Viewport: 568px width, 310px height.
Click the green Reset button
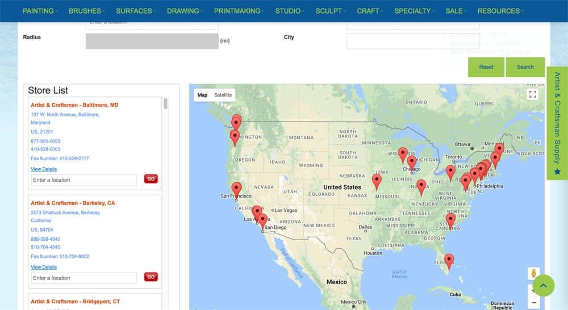pyautogui.click(x=486, y=67)
